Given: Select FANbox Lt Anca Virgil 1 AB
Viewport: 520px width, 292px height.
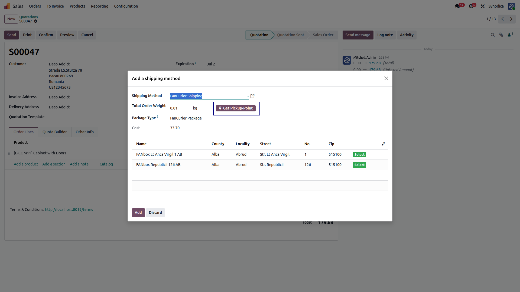Looking at the screenshot, I should point(359,155).
